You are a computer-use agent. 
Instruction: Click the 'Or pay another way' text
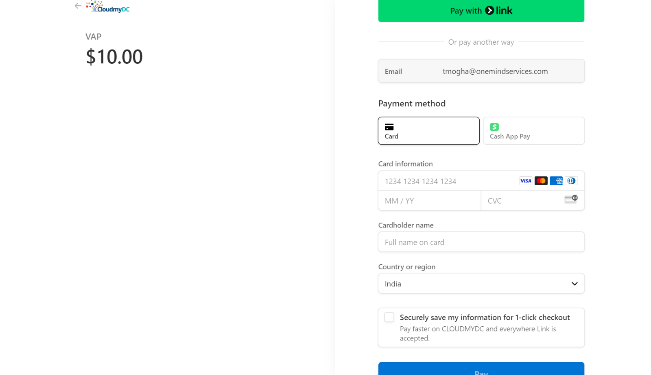coord(481,42)
